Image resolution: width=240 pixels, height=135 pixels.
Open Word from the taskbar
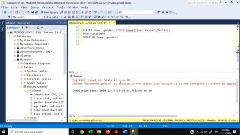tap(125, 132)
